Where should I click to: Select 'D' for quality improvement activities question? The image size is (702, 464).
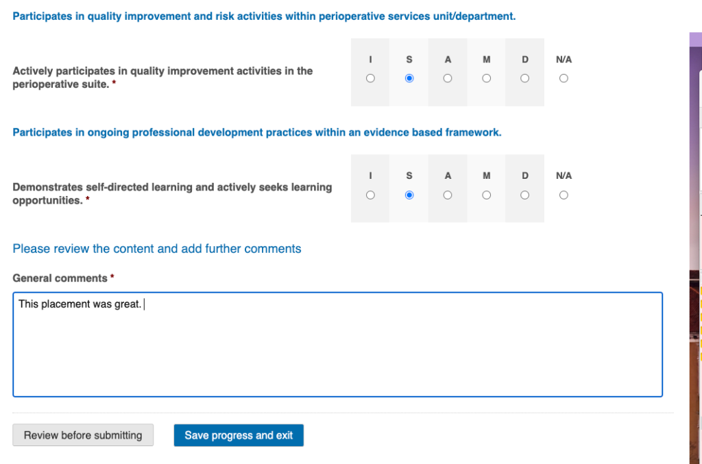click(x=524, y=79)
